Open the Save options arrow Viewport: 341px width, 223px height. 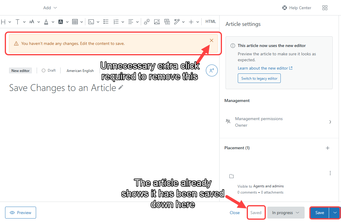point(335,213)
